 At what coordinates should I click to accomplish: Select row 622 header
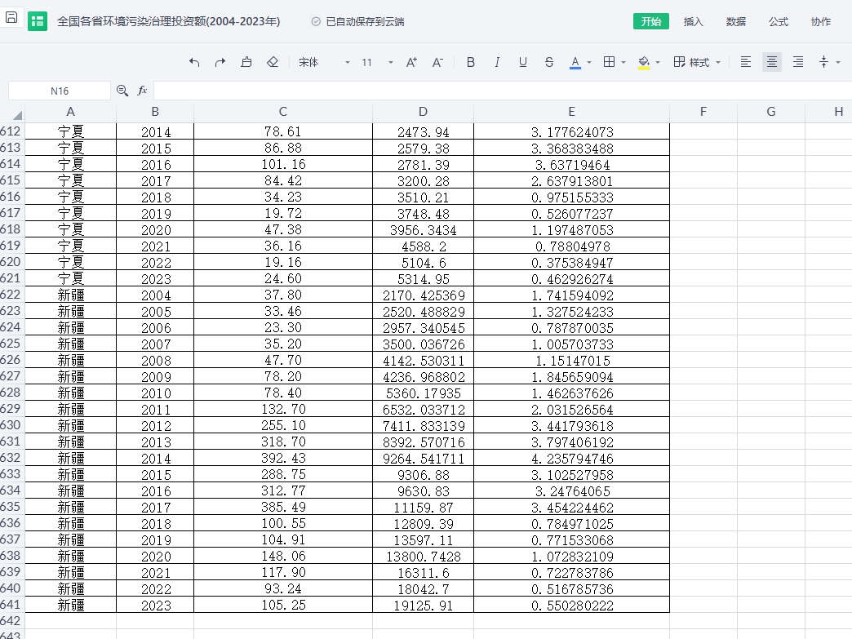pyautogui.click(x=11, y=295)
